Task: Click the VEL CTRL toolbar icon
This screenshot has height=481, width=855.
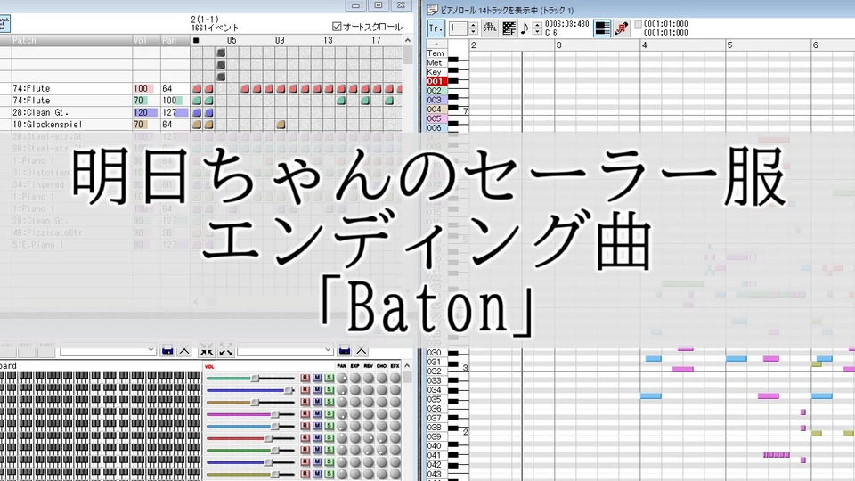Action: coord(490,28)
